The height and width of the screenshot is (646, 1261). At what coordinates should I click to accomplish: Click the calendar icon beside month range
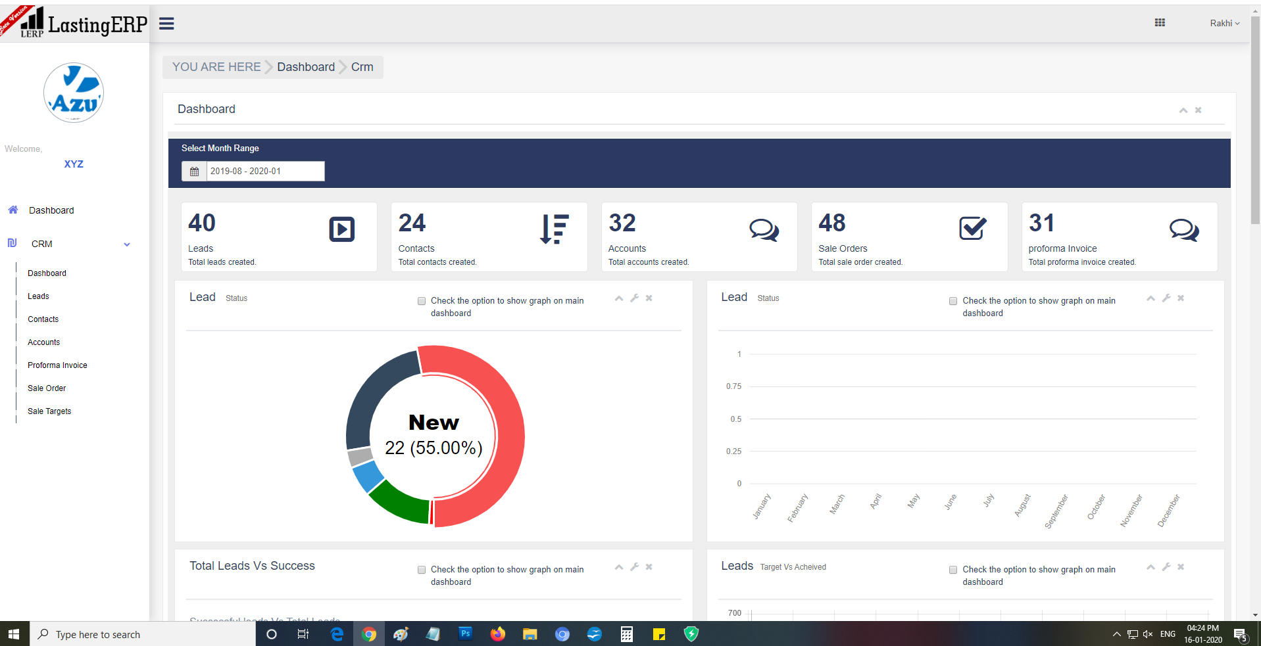pyautogui.click(x=194, y=172)
